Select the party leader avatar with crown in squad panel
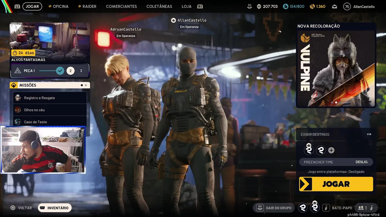Image resolution: width=386 pixels, height=217 pixels. tap(309, 150)
